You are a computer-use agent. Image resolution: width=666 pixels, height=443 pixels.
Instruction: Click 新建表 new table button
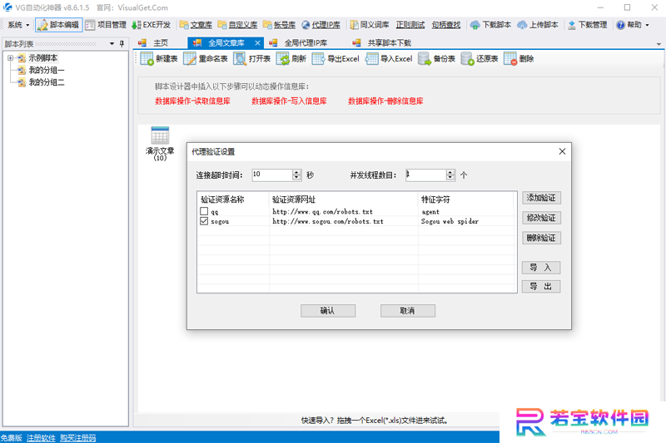coord(159,59)
